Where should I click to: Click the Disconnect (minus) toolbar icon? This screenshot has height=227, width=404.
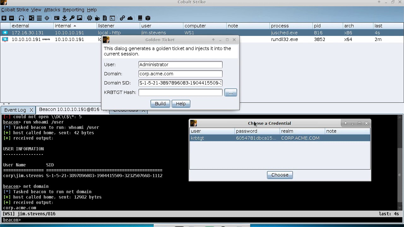coord(11,18)
